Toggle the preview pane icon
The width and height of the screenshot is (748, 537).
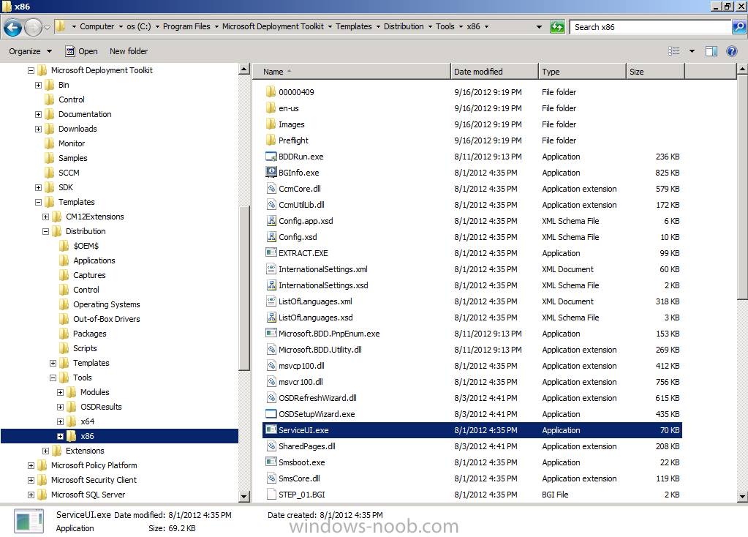click(711, 51)
